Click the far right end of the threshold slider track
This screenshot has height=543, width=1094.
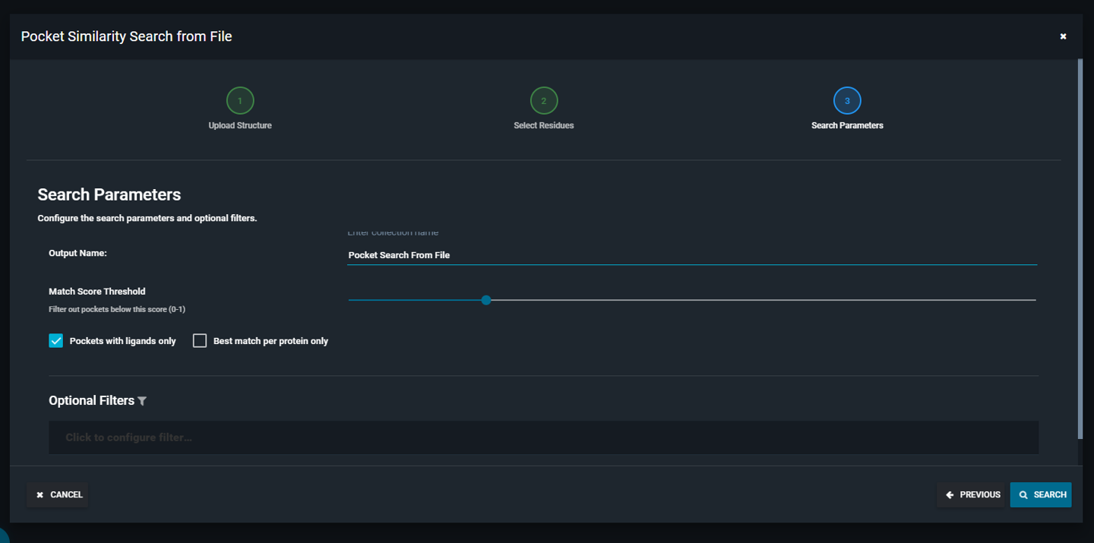click(x=1033, y=300)
